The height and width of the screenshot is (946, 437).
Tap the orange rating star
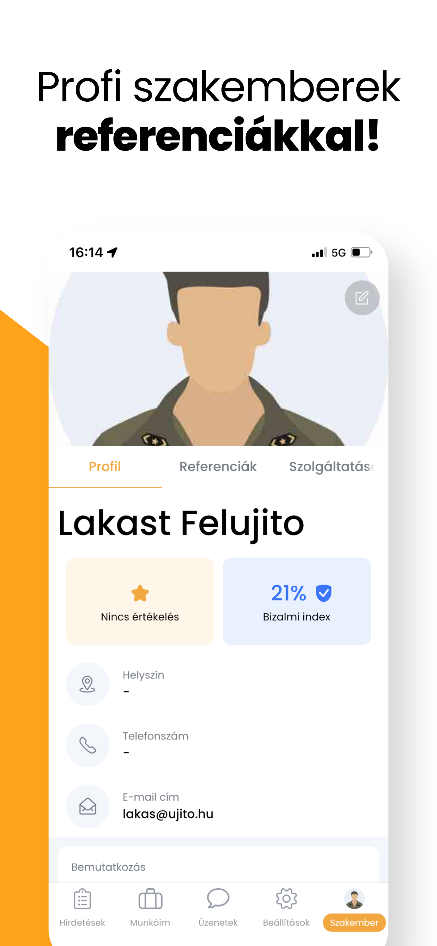pyautogui.click(x=140, y=593)
